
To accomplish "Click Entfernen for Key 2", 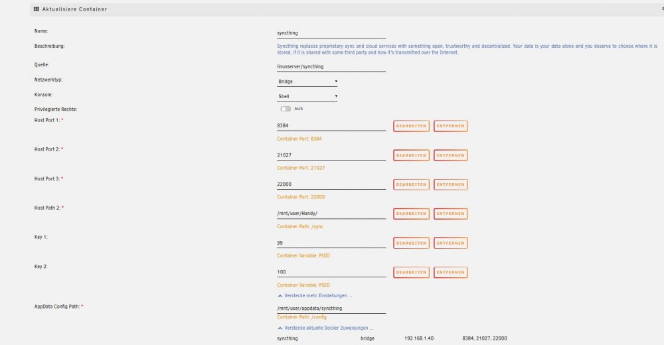I will tap(451, 272).
